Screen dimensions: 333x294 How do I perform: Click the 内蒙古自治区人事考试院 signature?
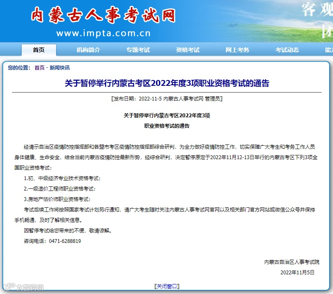coord(292,262)
